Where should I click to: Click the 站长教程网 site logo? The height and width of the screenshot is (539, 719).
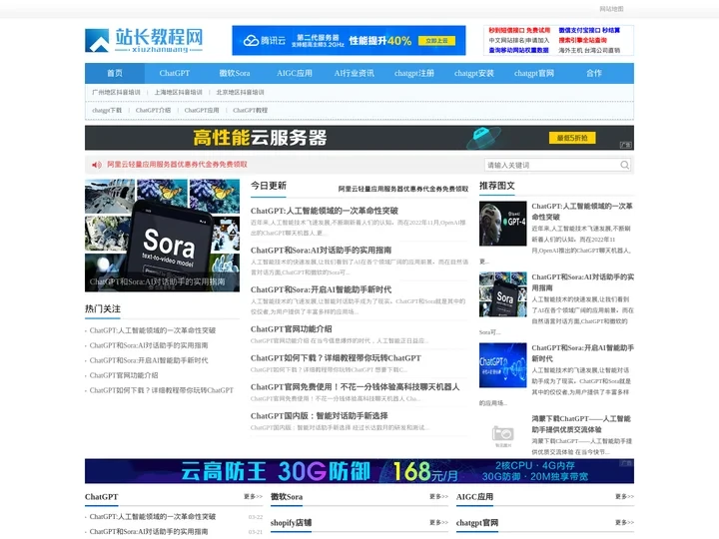coord(144,40)
